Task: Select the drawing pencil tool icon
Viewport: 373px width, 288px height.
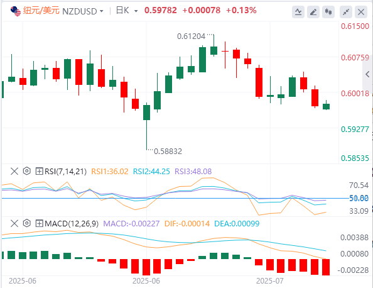Action: (x=313, y=12)
